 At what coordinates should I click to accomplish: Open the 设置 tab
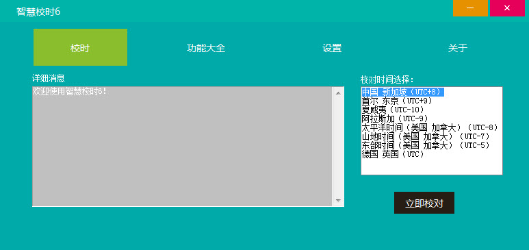pyautogui.click(x=332, y=49)
